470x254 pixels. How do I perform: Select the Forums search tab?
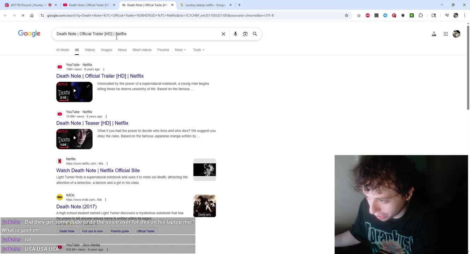(x=163, y=50)
